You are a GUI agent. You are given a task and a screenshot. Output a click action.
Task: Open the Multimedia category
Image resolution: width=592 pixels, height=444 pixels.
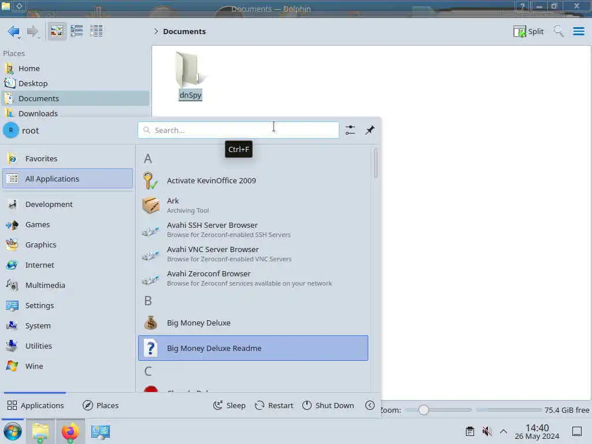coord(68,286)
